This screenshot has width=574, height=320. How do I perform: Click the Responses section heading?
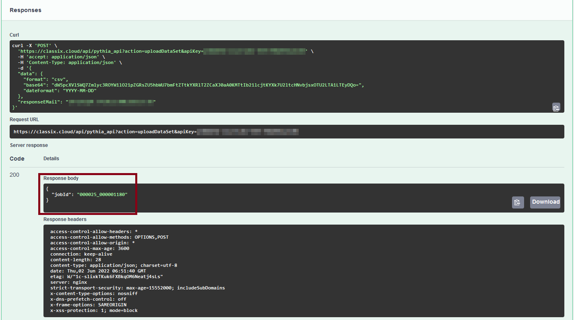pyautogui.click(x=25, y=10)
